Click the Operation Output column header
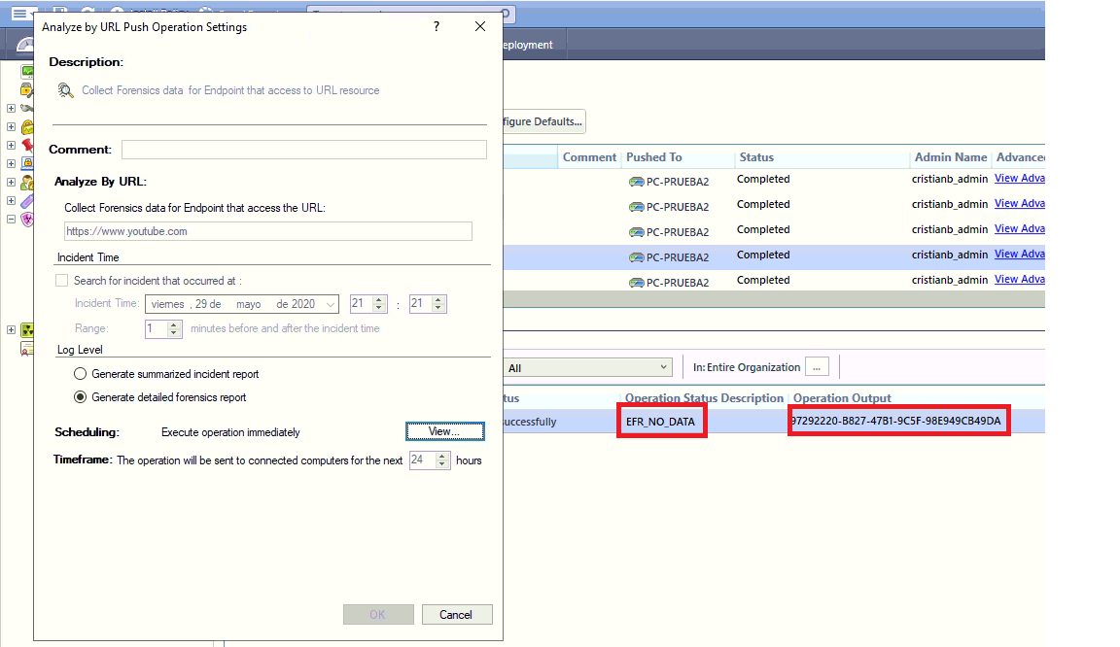Viewport: 1120px width, 647px height. click(842, 397)
